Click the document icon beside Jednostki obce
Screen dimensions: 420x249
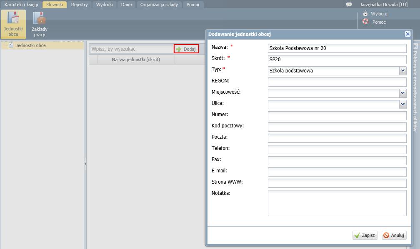[11, 45]
